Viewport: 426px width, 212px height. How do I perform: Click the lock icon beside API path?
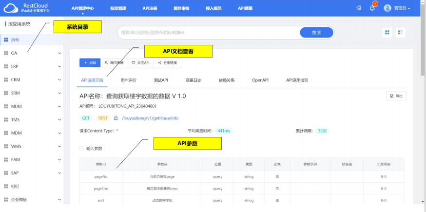116,118
